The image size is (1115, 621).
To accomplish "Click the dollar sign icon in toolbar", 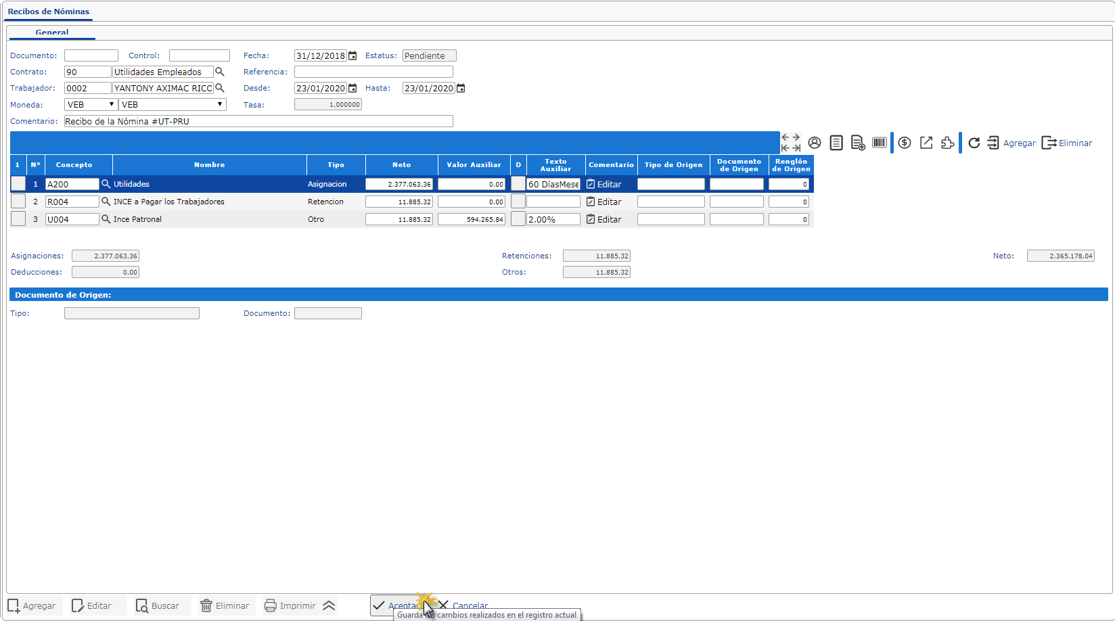I will pos(905,143).
